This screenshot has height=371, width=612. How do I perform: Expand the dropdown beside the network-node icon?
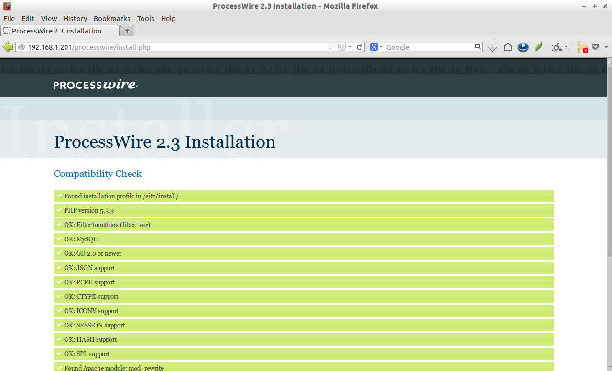point(566,47)
